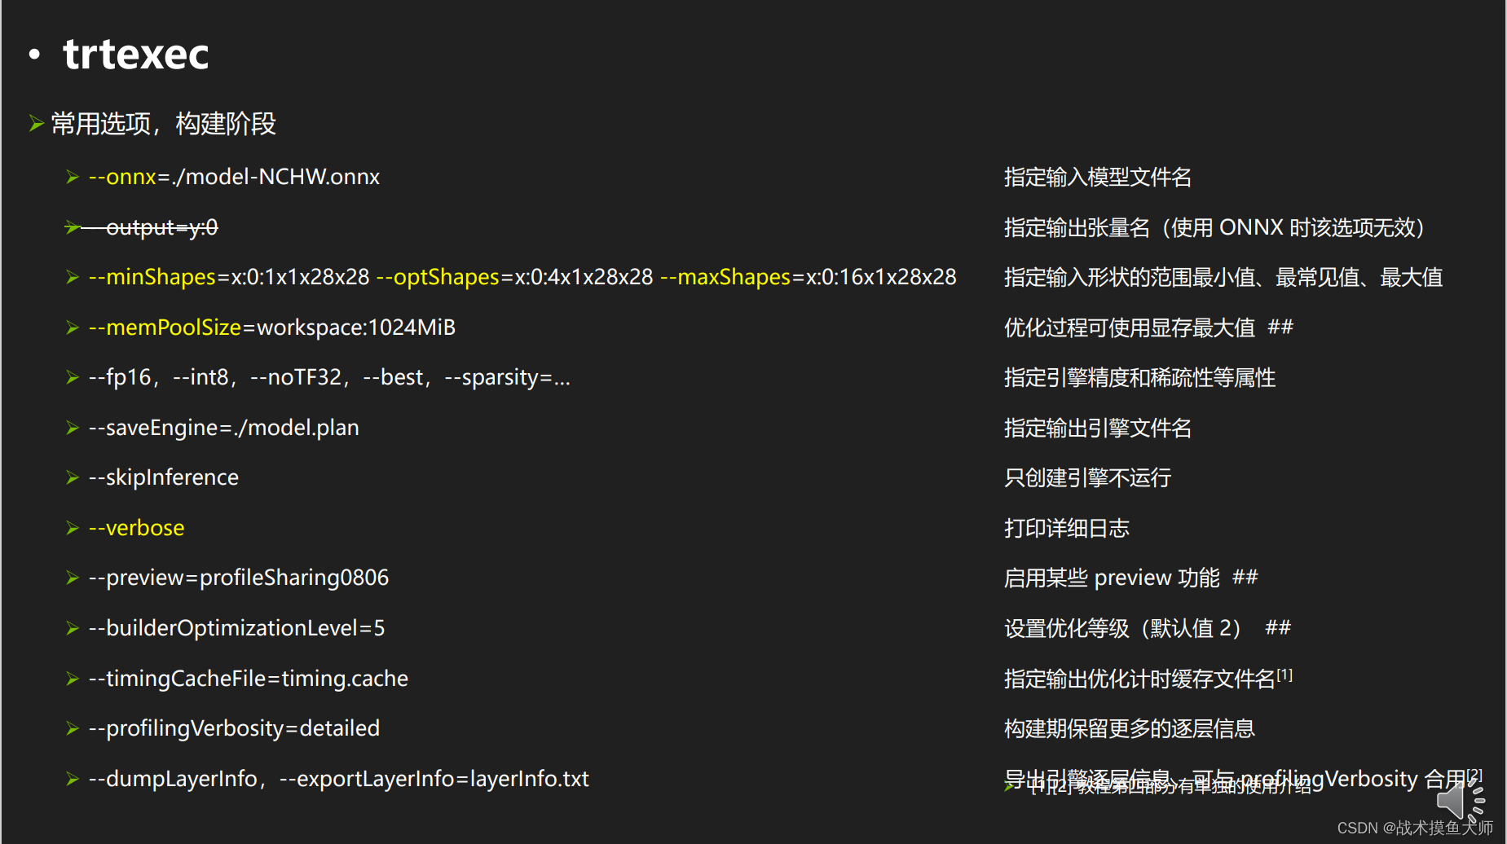1507x844 pixels.
Task: Select the yellow --onnx option text
Action: (122, 177)
